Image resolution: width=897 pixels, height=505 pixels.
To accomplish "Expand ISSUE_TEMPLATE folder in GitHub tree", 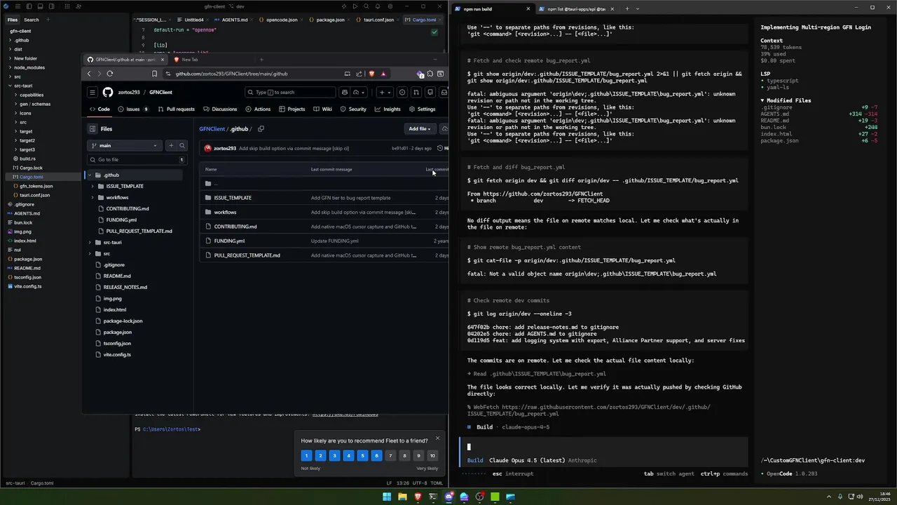I will [93, 187].
